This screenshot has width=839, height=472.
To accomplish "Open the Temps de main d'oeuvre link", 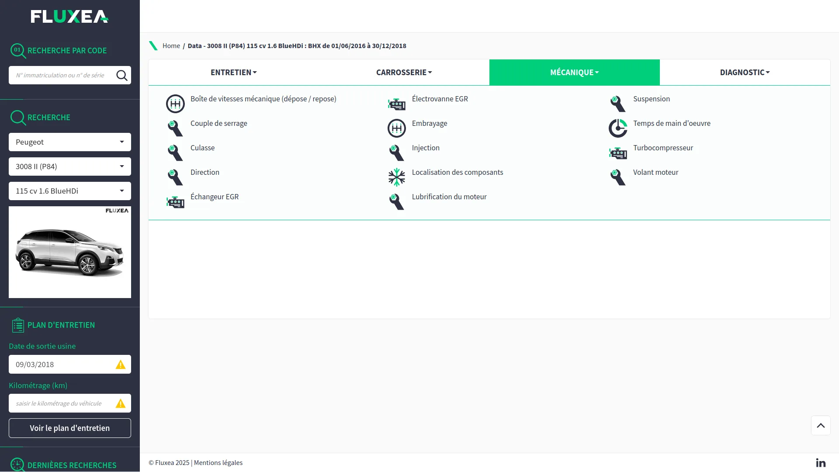I will click(672, 124).
